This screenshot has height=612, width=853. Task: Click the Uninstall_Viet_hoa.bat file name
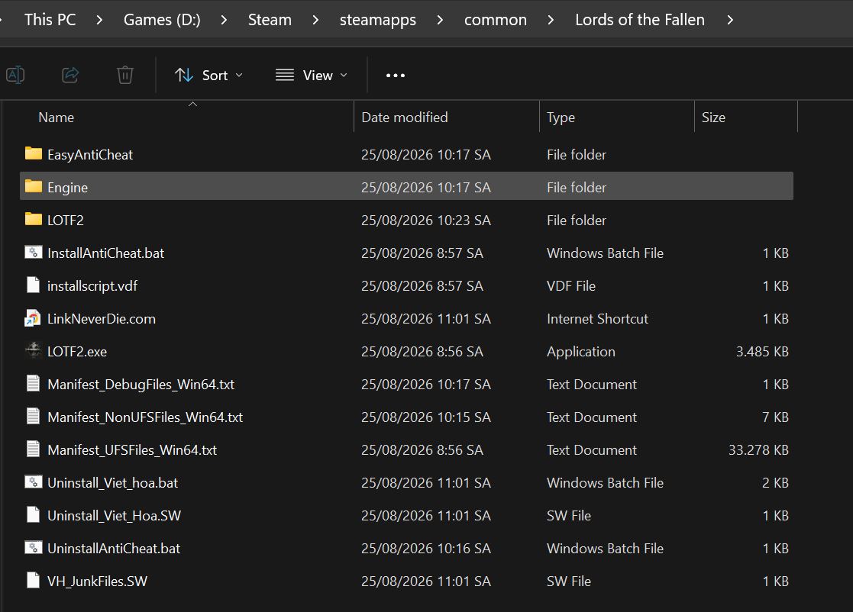click(x=112, y=482)
